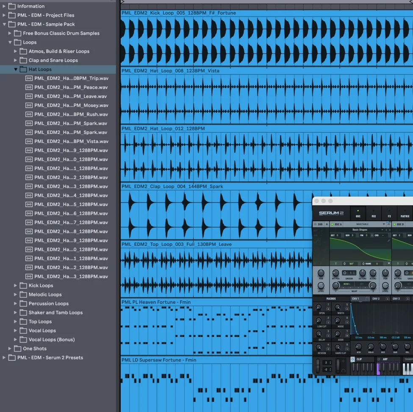This screenshot has width=413, height=412.
Task: Click the OSC A unison circle icon
Action: point(345,273)
